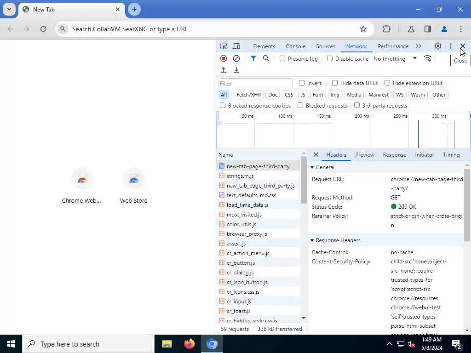Open Chrome Labs flask icon
Screen dimensions: 471x353
(411, 29)
